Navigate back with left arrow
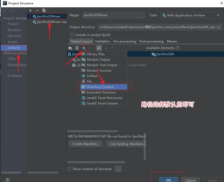Viewport: 224px width, 182px height. click(5, 11)
